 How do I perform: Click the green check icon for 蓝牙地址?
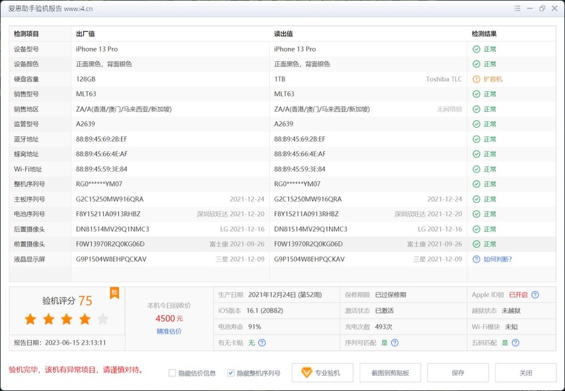(477, 139)
